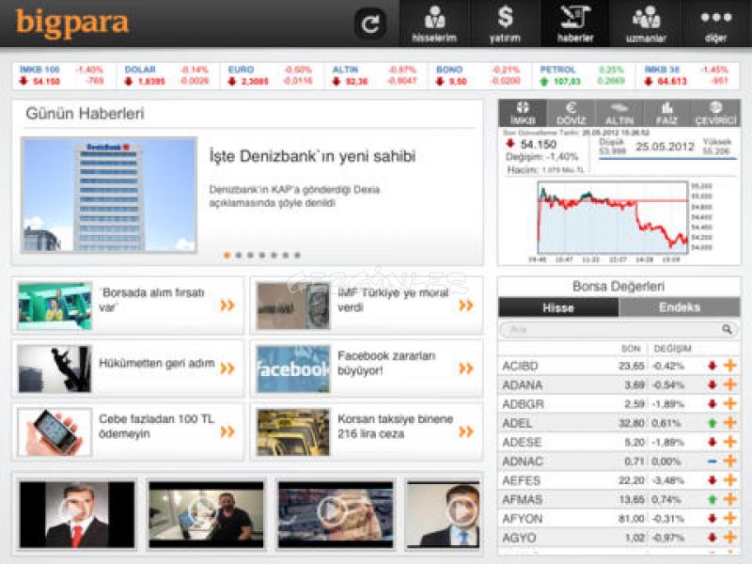This screenshot has height=564, width=752.
Task: Add ADANA using its plus icon
Action: pyautogui.click(x=729, y=384)
